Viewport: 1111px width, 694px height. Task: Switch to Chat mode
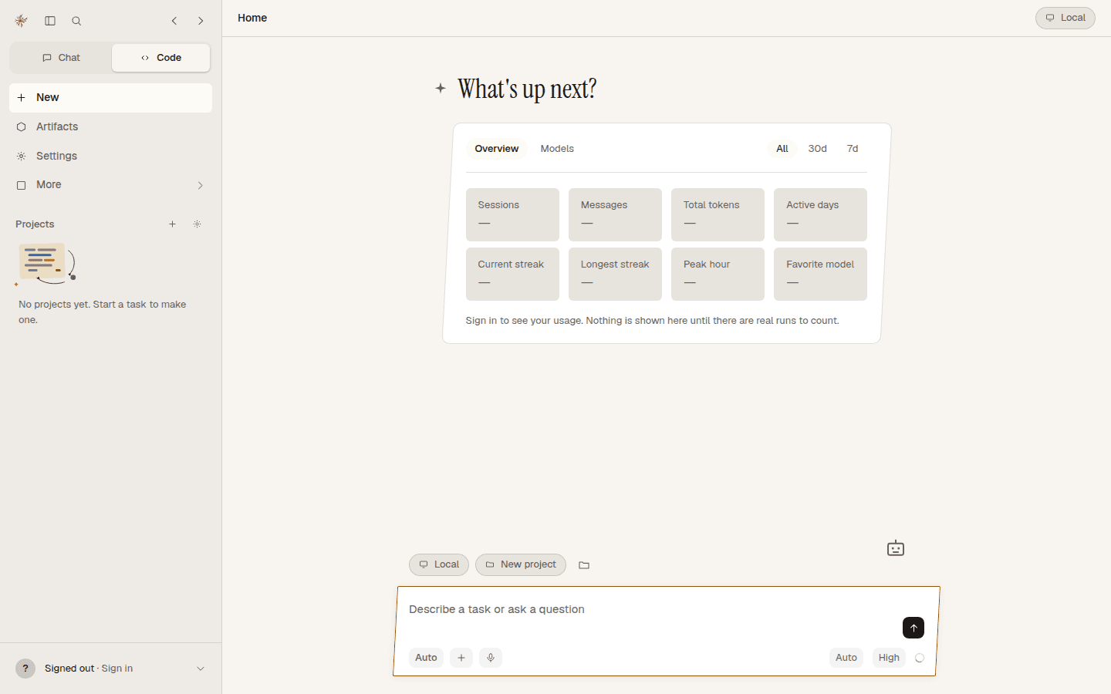[61, 58]
